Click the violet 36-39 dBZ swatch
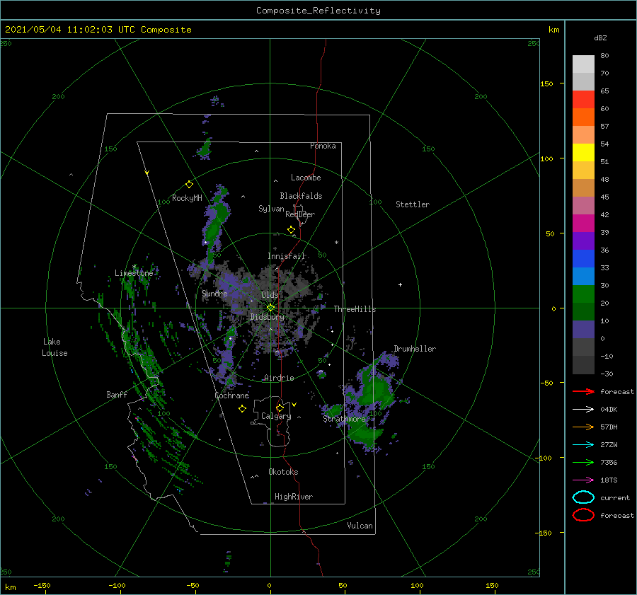The image size is (637, 595). click(583, 241)
